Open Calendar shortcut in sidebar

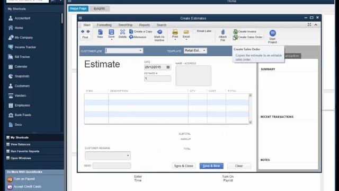pyautogui.click(x=17, y=66)
